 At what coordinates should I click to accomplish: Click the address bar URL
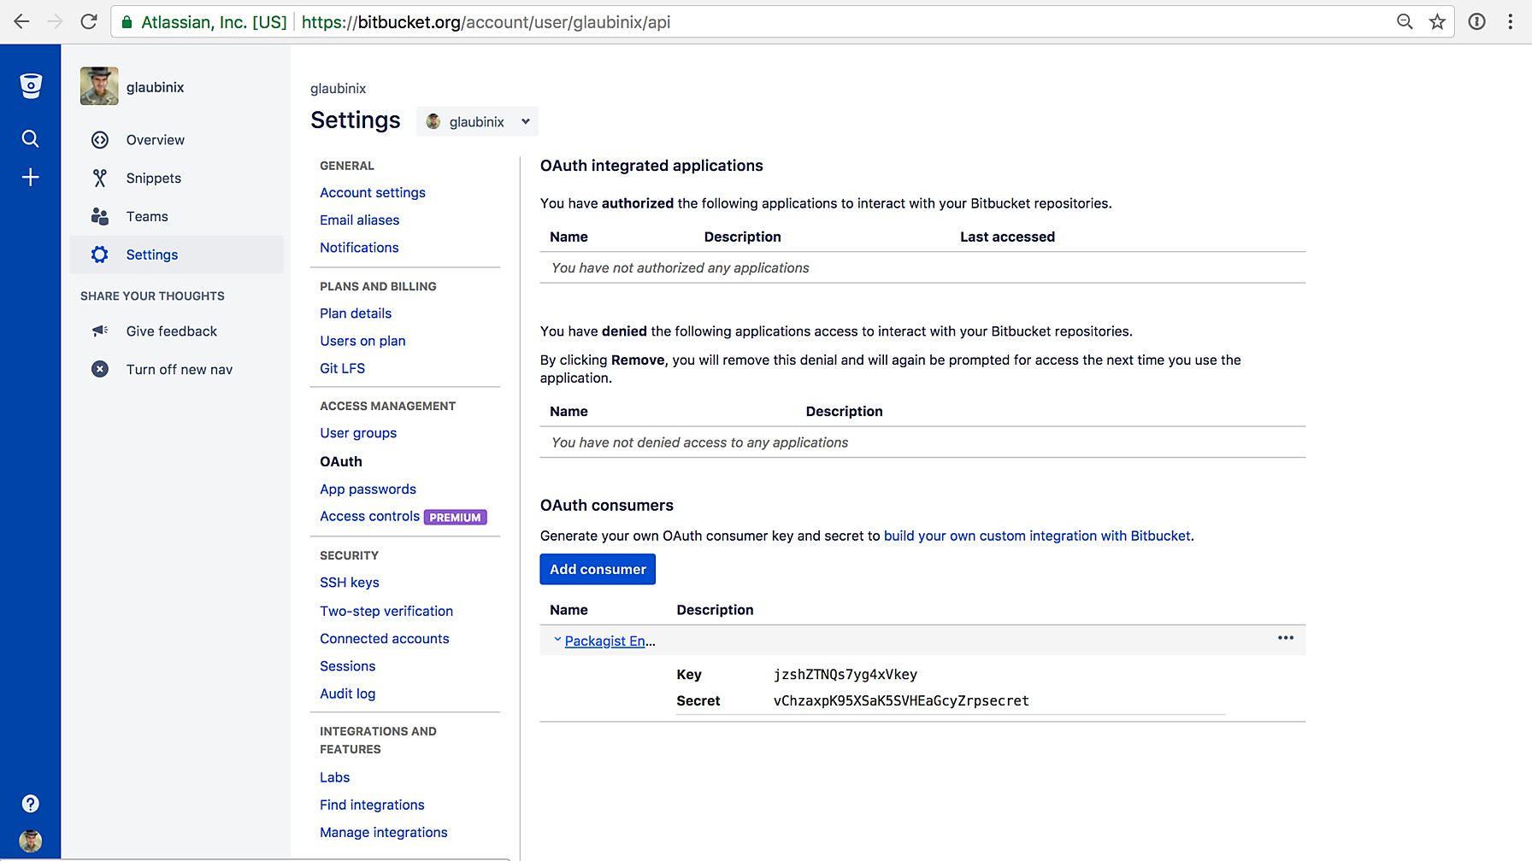point(486,22)
